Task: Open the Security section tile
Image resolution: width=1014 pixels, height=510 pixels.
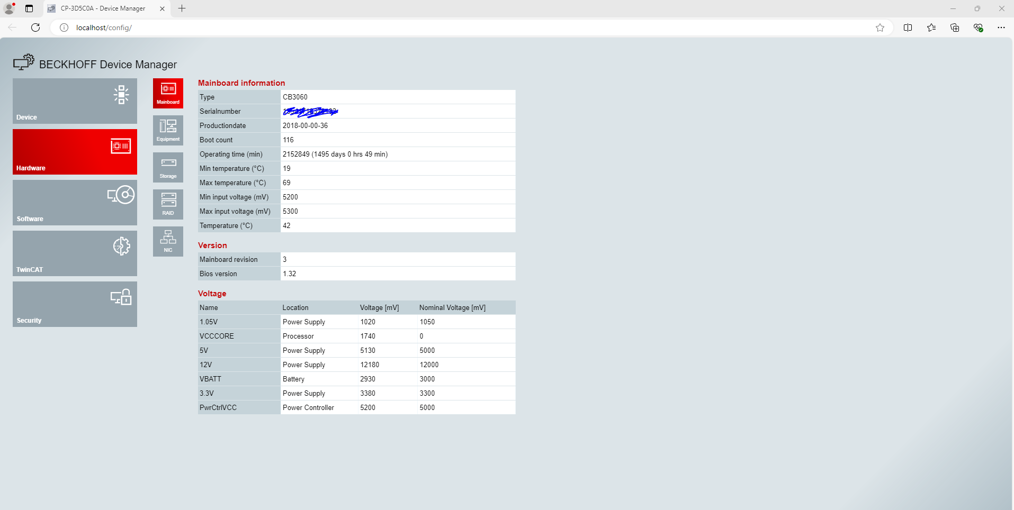Action: [75, 304]
